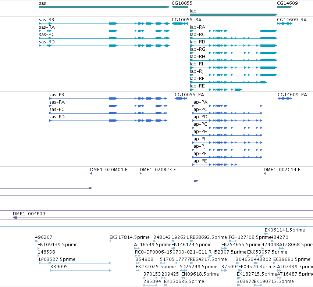Select the CG10055 gene label
This screenshot has height=287, width=313.
pos(182,3)
